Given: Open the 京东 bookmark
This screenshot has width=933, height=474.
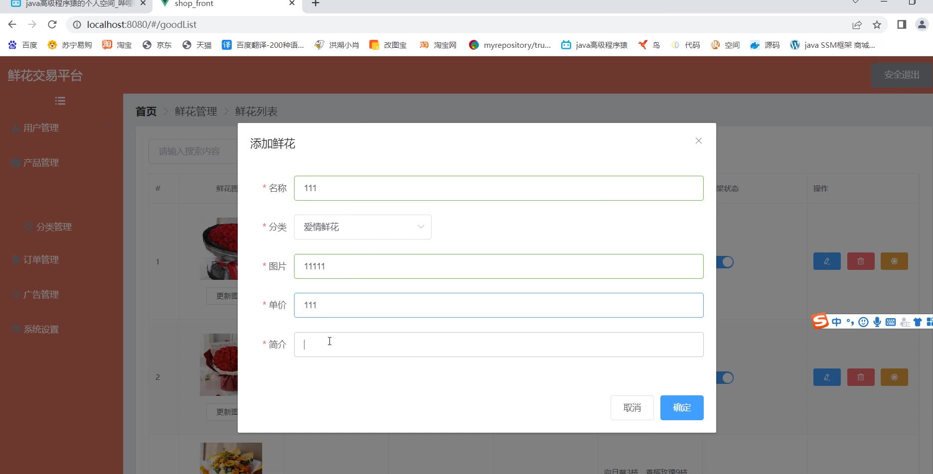Looking at the screenshot, I should pos(157,45).
